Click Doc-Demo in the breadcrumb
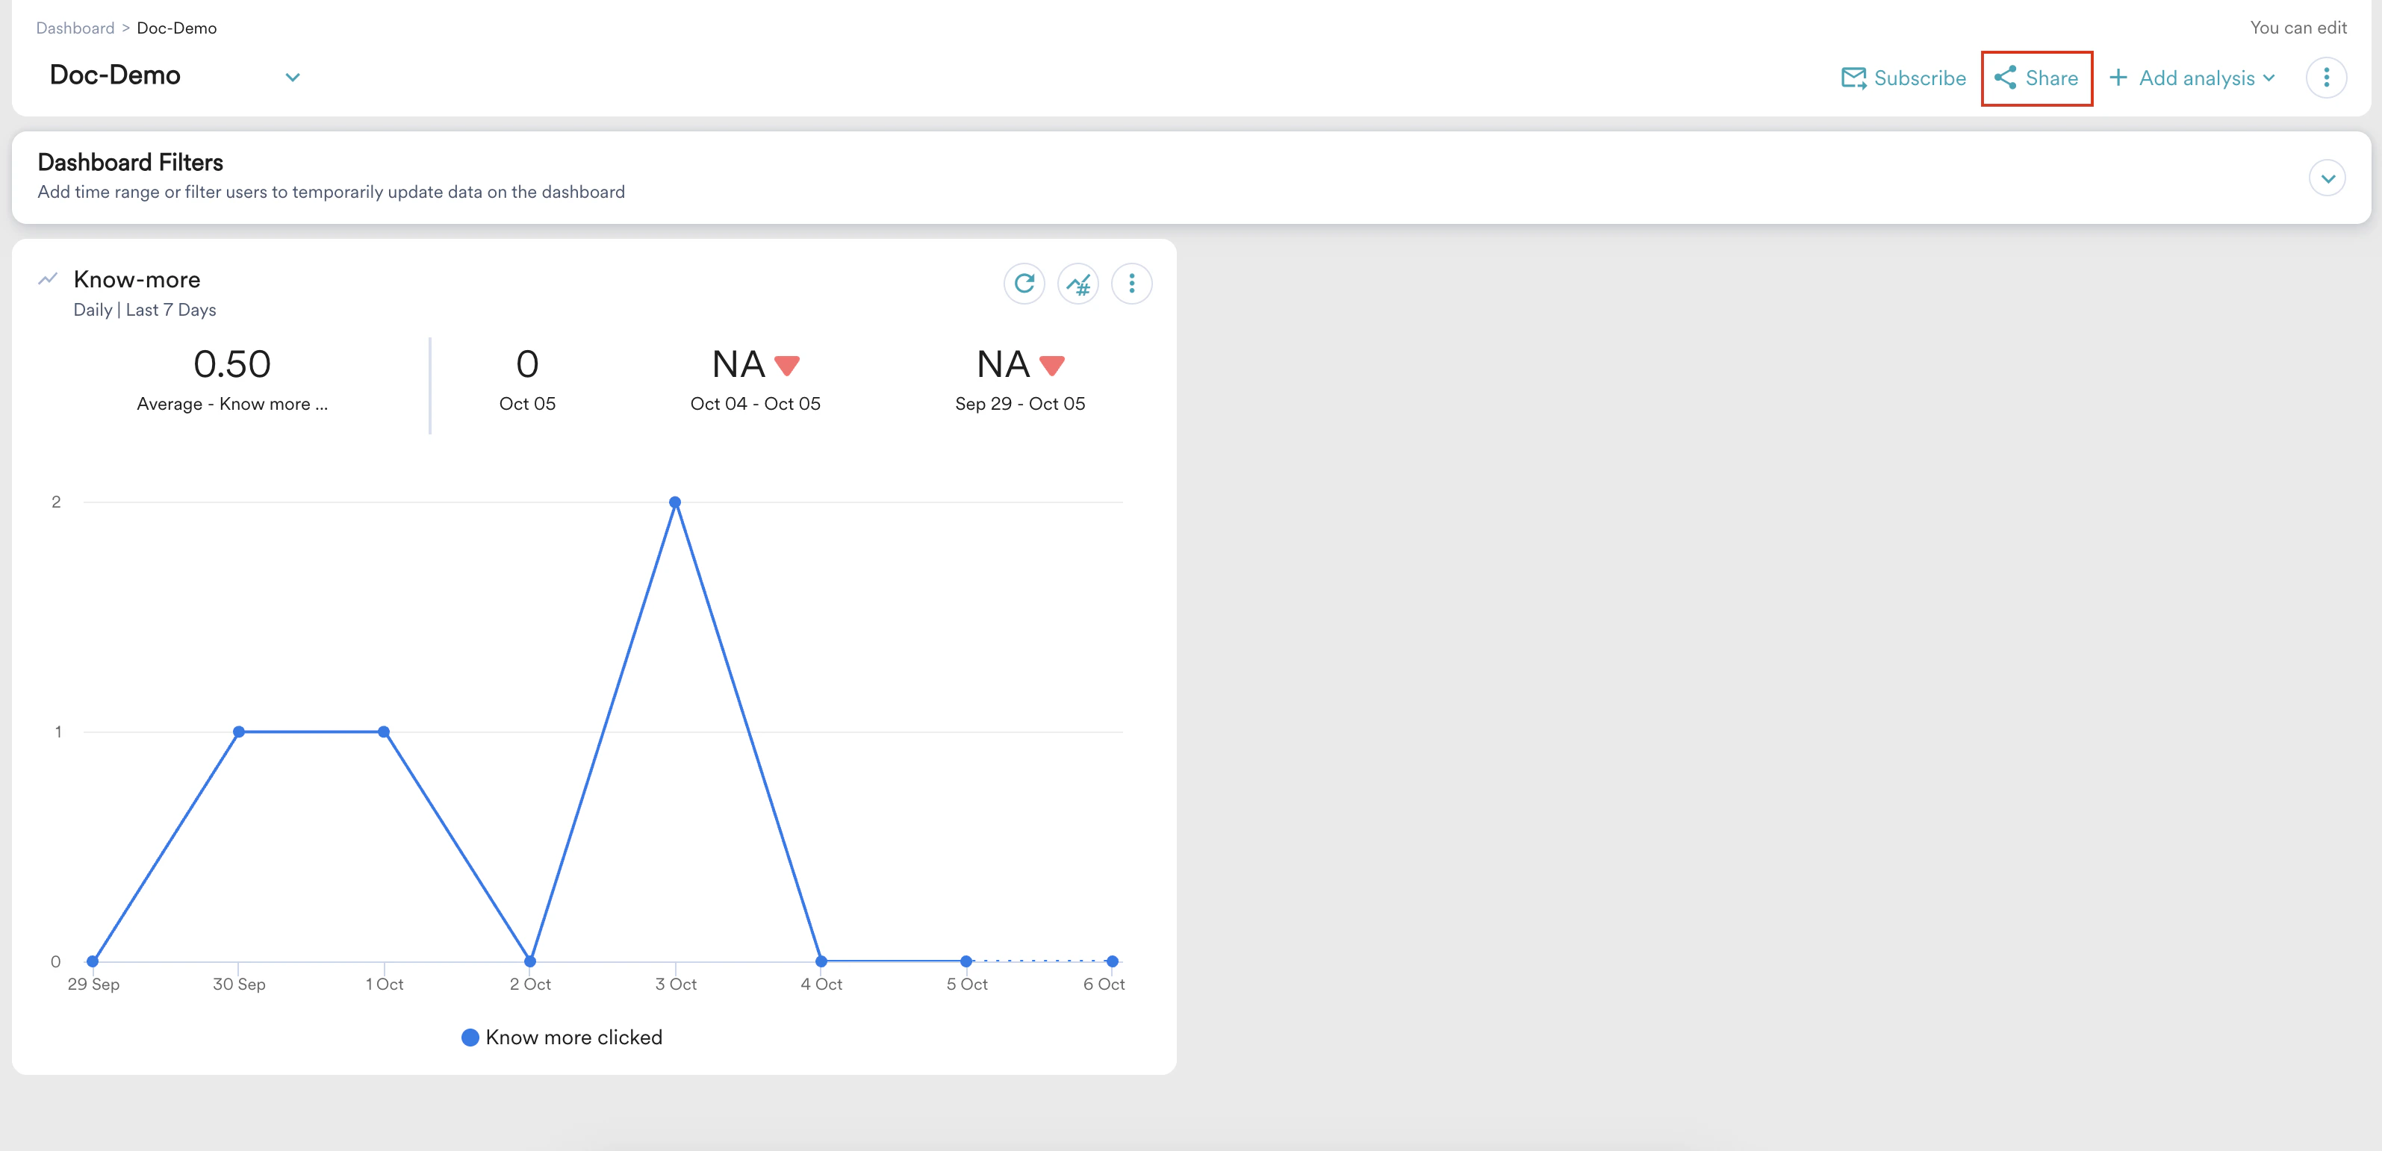The width and height of the screenshot is (2382, 1151). tap(177, 28)
